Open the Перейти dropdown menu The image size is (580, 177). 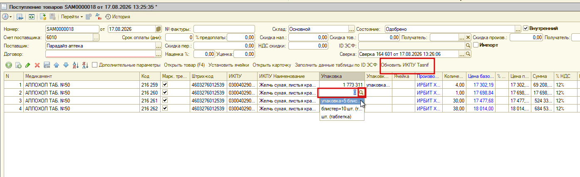coord(72,17)
